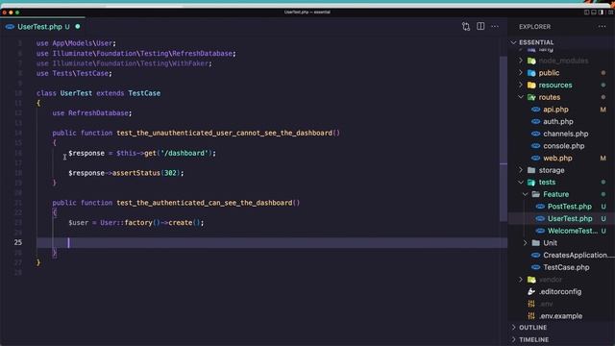Click the folder icon next to storage

[x=531, y=170]
